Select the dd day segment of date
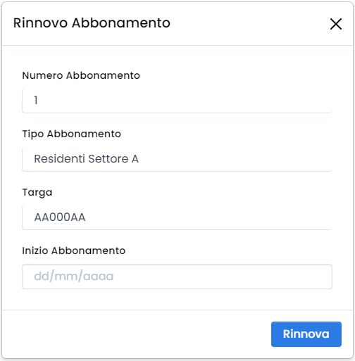The width and height of the screenshot is (355, 361). point(42,276)
